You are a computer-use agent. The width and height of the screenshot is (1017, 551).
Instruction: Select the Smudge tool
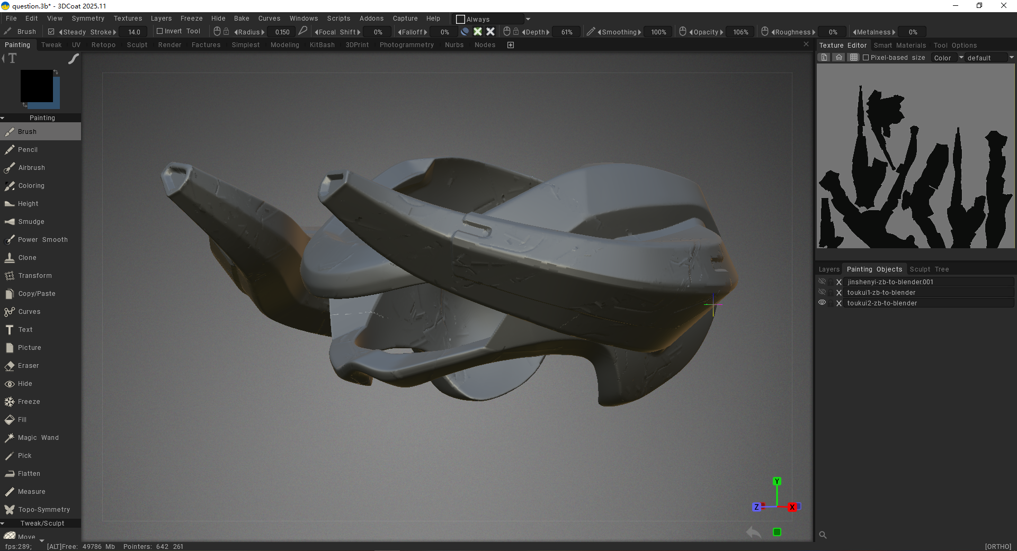tap(31, 222)
